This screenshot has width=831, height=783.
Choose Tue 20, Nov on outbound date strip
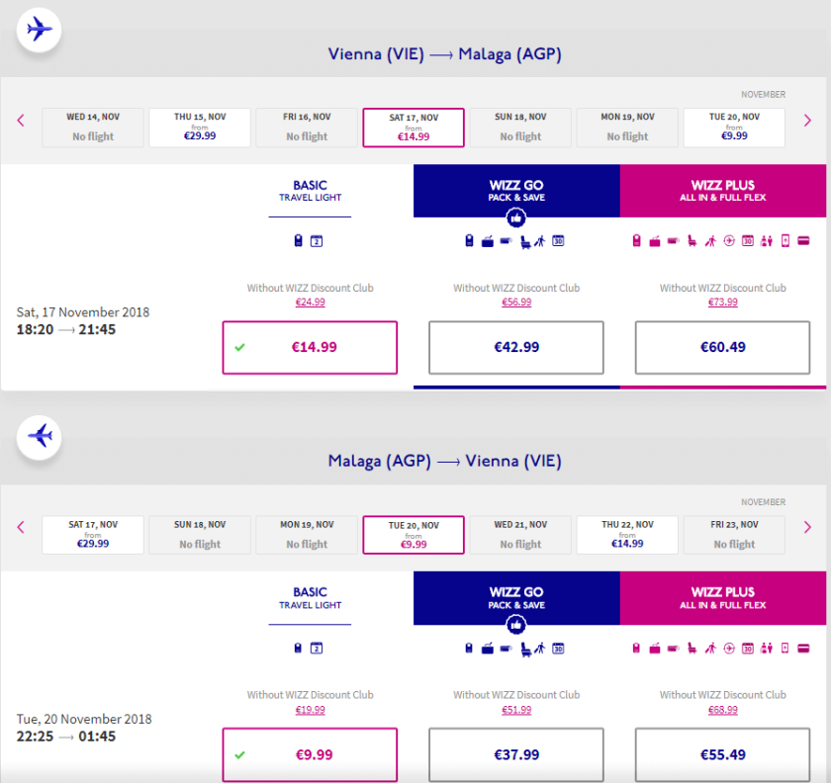click(734, 128)
